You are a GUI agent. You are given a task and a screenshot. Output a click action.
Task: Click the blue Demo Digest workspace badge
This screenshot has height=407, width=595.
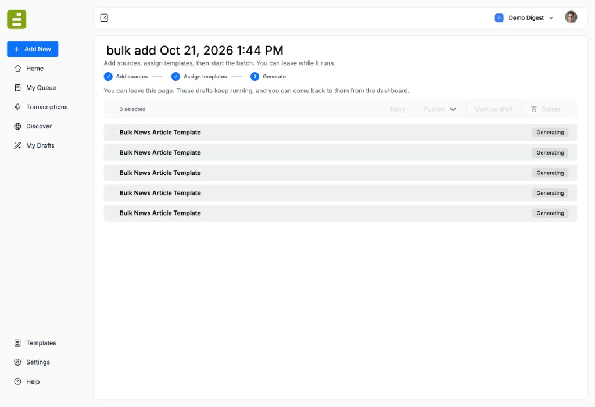click(499, 18)
